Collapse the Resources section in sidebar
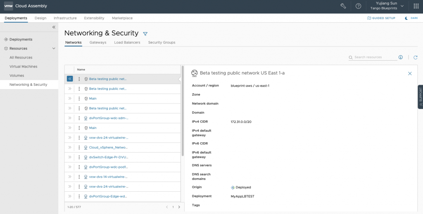The image size is (423, 214). pos(54,49)
